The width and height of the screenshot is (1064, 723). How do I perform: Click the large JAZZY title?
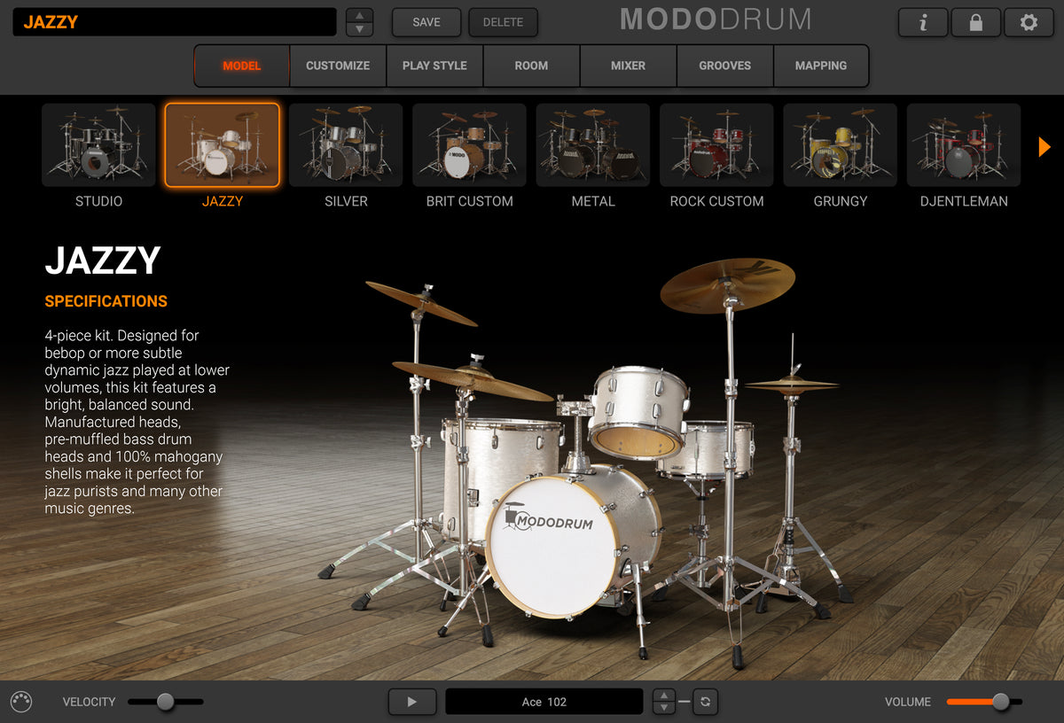point(103,260)
